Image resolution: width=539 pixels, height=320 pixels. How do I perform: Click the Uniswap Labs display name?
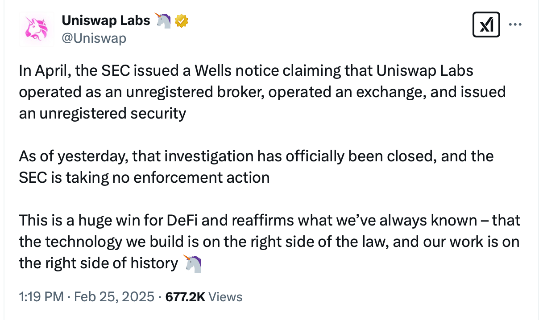[106, 20]
